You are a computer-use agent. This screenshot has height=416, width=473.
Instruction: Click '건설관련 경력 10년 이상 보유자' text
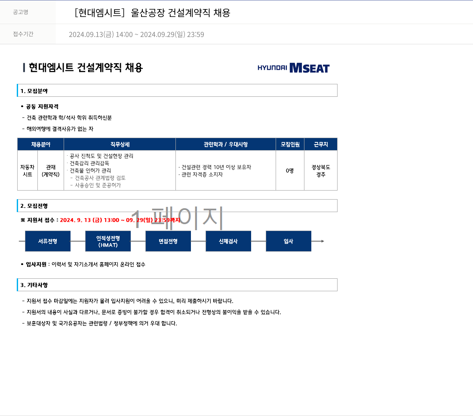[215, 167]
